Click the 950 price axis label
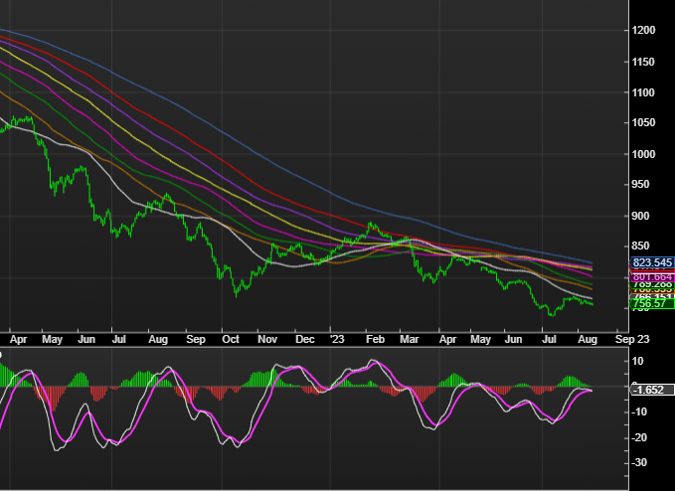Screen dimensions: 675x491 point(640,185)
